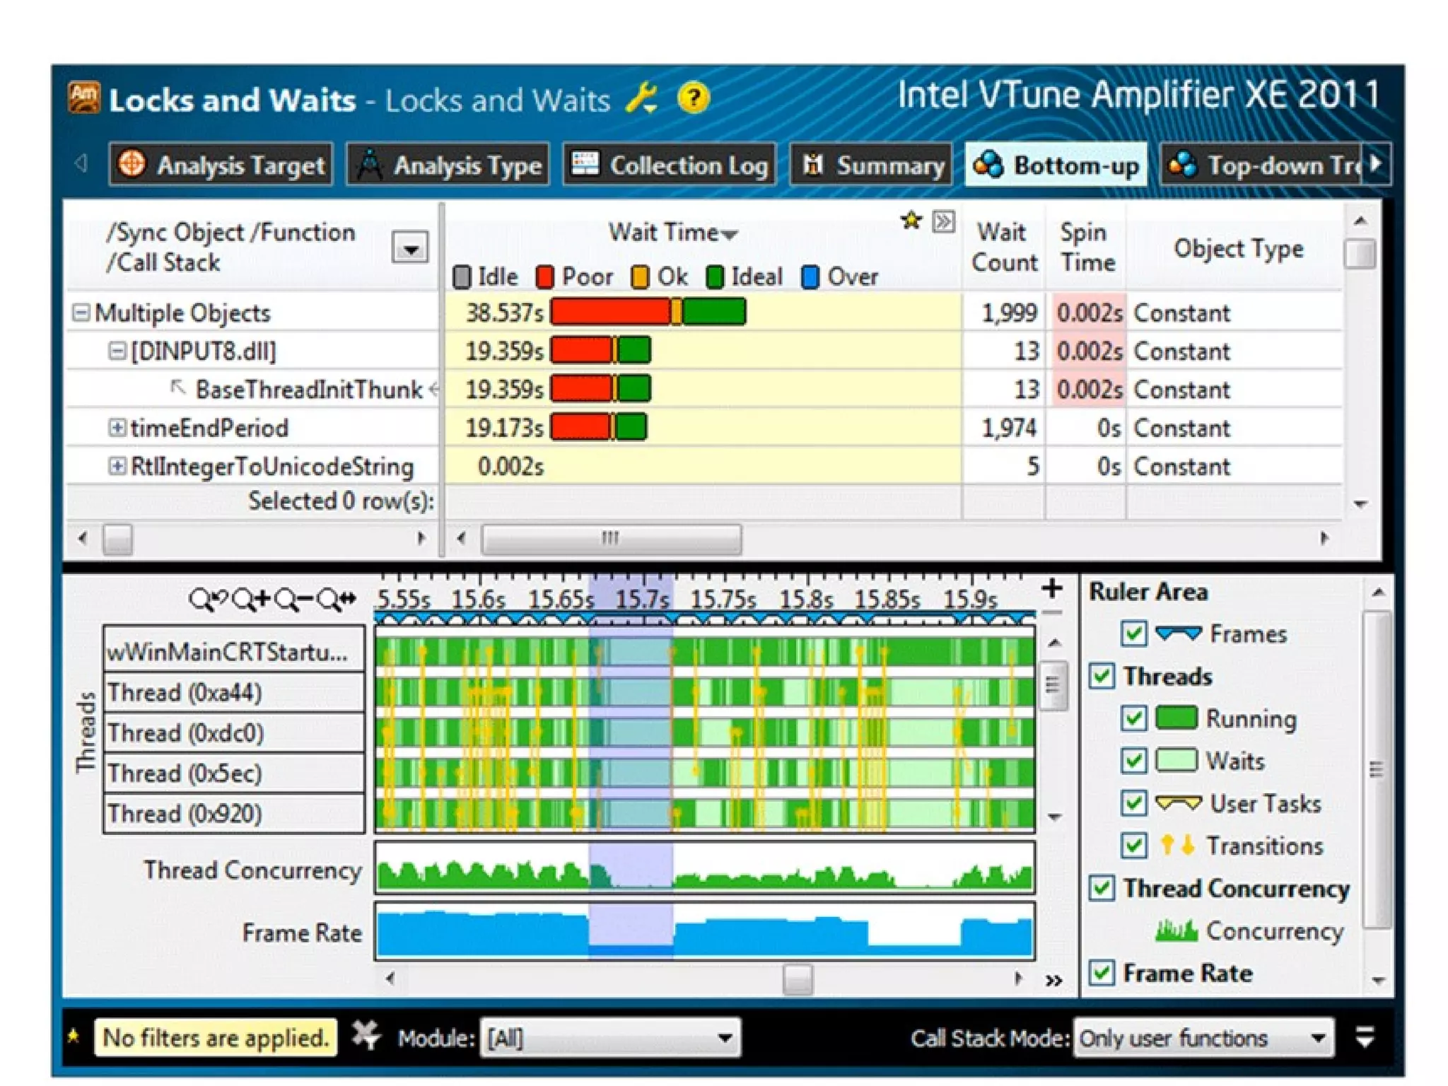Viewport: 1448px width, 1086px height.
Task: Click the horizontal scrollbar thumb under Wait Time
Action: 611,539
